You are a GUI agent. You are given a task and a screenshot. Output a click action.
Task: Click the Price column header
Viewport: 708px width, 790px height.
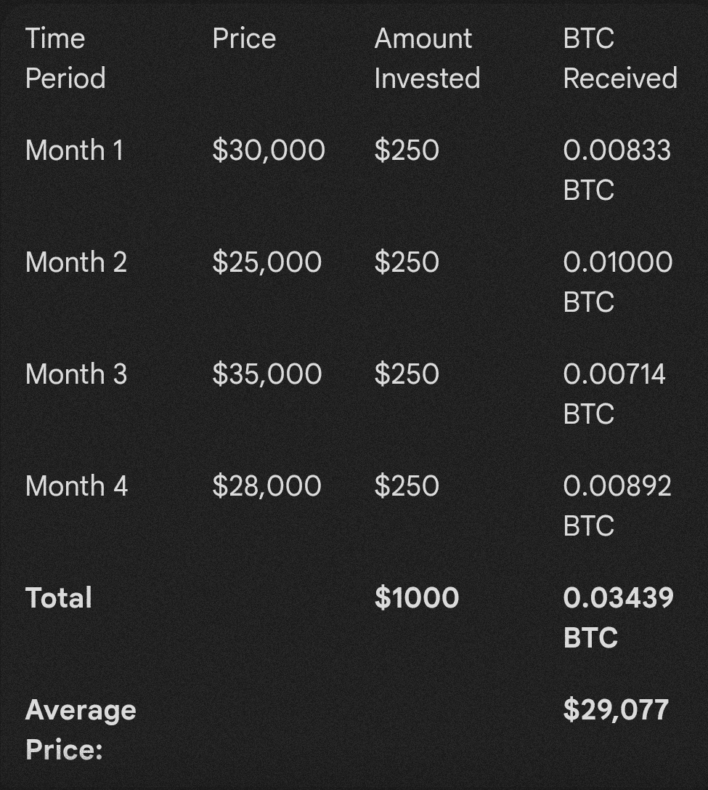pyautogui.click(x=244, y=39)
